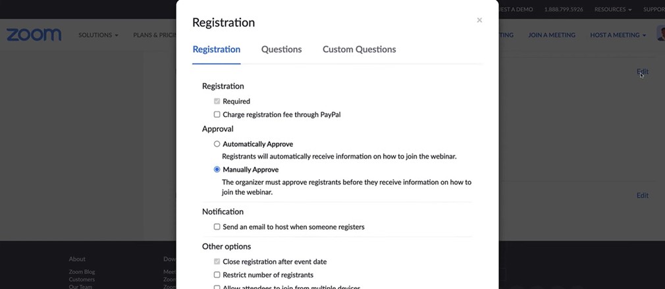This screenshot has height=289, width=665.
Task: Open the Custom Questions tab
Action: tap(359, 49)
